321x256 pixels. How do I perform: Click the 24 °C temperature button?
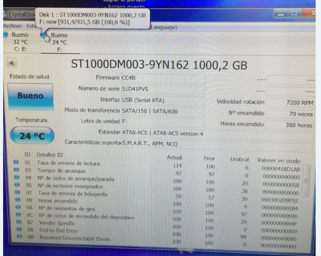[32, 136]
